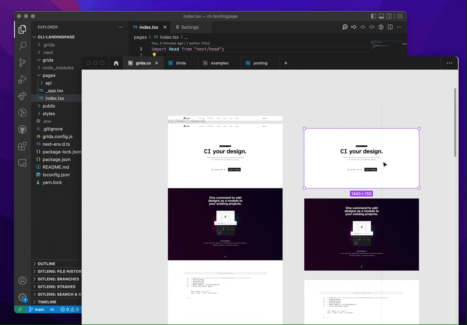The width and height of the screenshot is (467, 325).
Task: Open package.json file
Action: pos(56,160)
